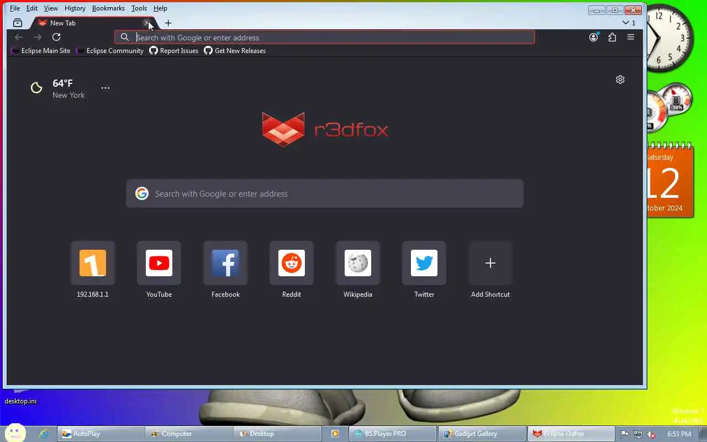Click the network tray icon

(x=638, y=434)
